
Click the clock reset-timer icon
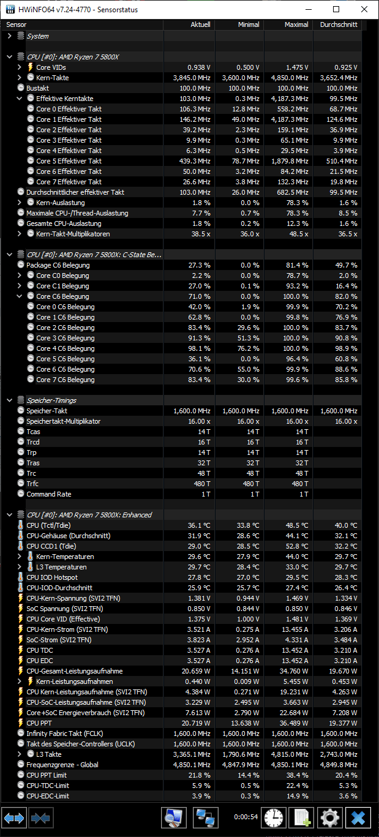point(274,817)
